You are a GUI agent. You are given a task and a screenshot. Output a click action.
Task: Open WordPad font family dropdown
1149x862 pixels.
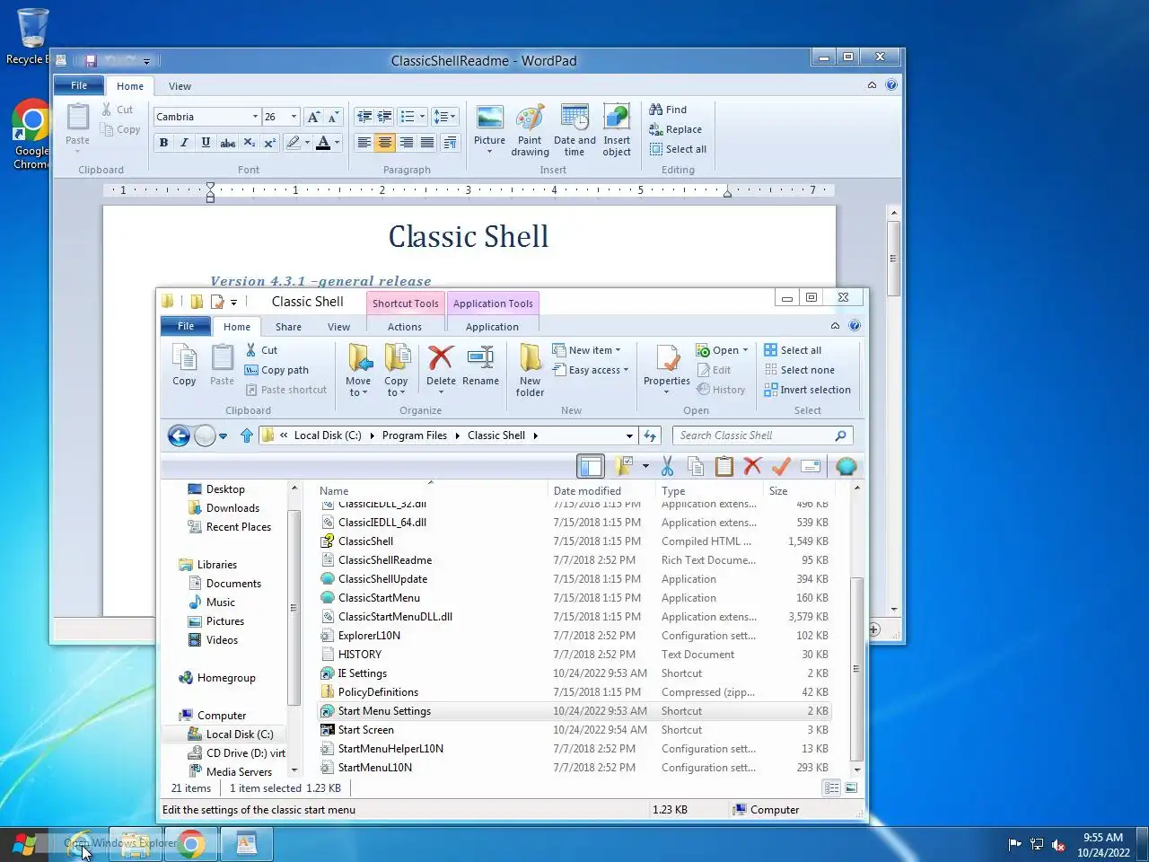click(255, 117)
